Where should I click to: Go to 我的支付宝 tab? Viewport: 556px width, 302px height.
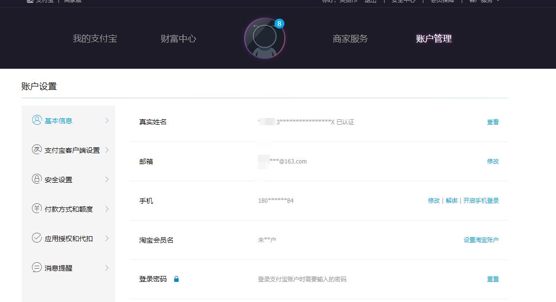coord(95,39)
